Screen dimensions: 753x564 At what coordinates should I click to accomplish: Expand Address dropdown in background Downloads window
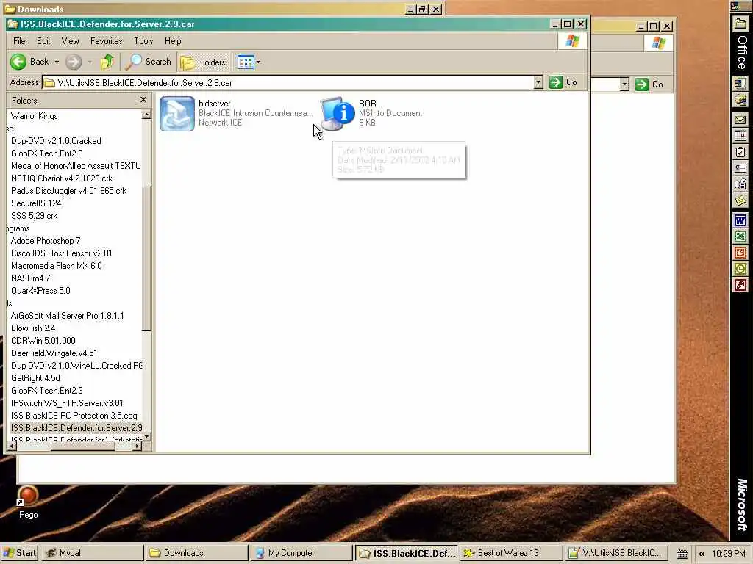624,84
